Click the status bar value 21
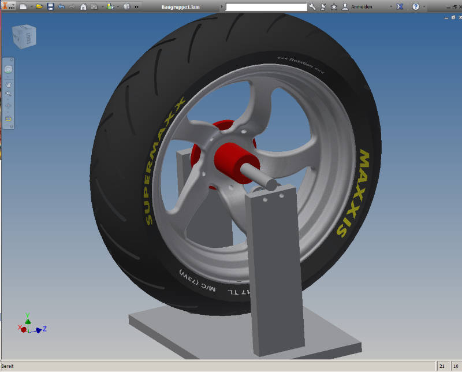 (442, 366)
